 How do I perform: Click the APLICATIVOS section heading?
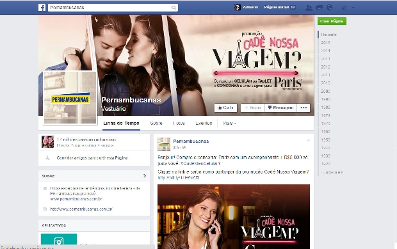click(54, 225)
